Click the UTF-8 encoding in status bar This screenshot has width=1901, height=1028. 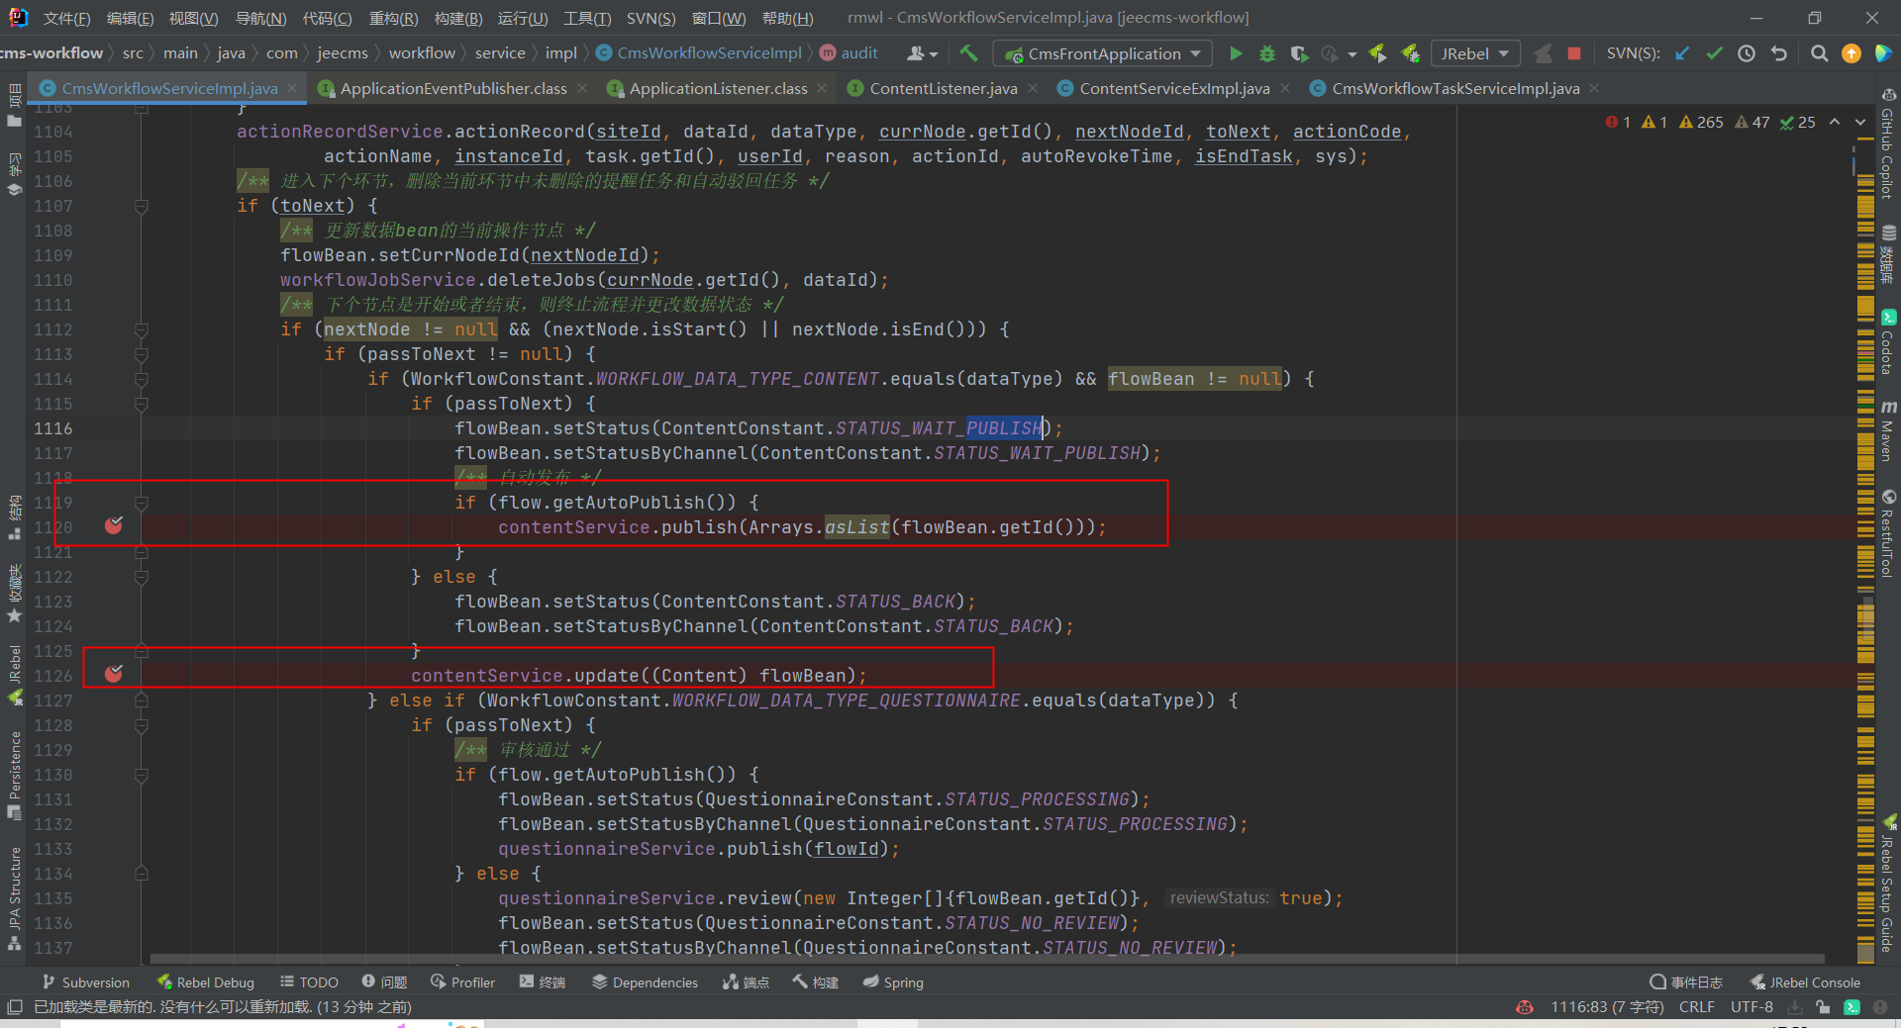pos(1751,1007)
